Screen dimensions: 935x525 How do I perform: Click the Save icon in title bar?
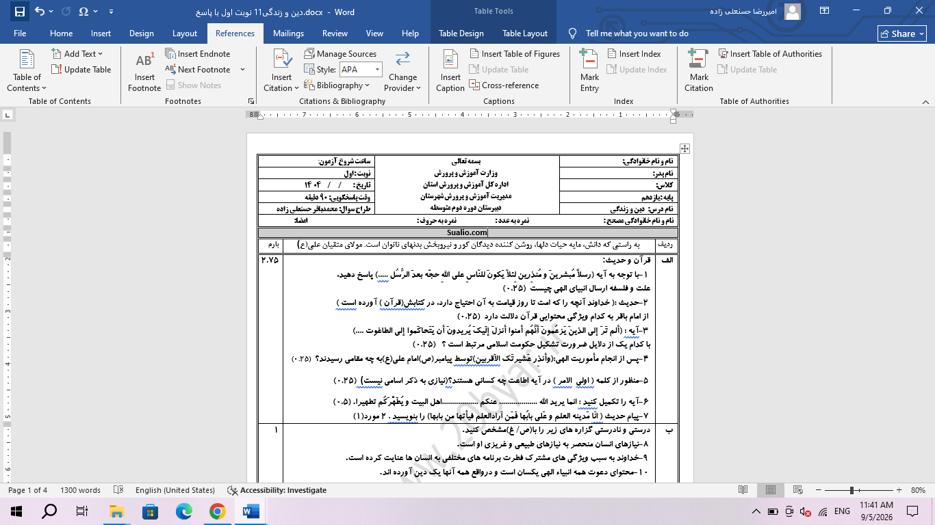[19, 12]
